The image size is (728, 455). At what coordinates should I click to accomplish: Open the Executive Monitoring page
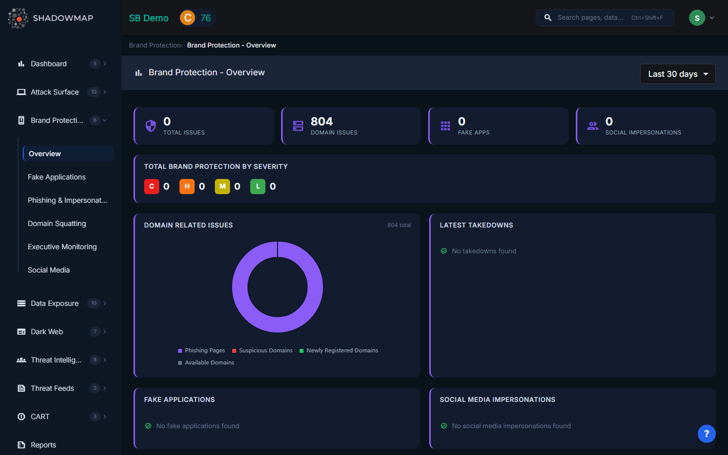(x=62, y=247)
